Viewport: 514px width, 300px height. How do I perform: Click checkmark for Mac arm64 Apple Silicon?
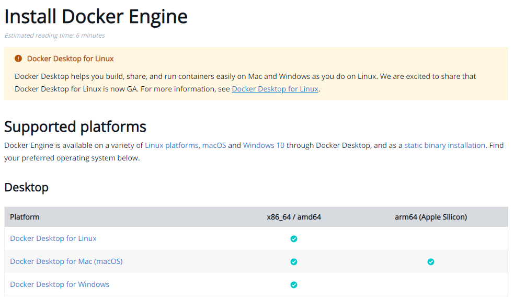pyautogui.click(x=431, y=262)
